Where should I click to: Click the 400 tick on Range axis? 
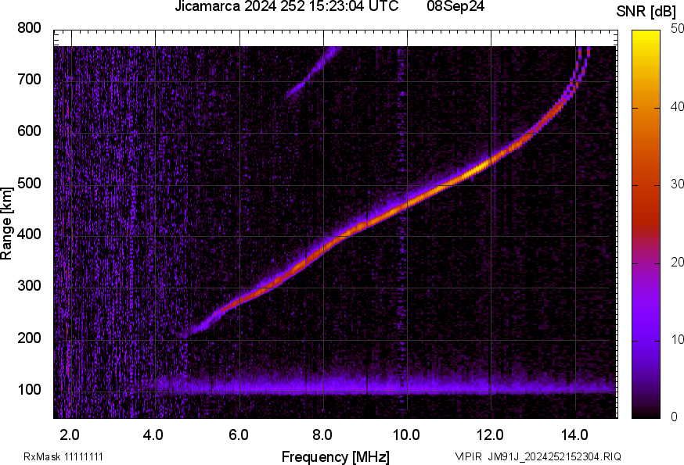pyautogui.click(x=30, y=234)
